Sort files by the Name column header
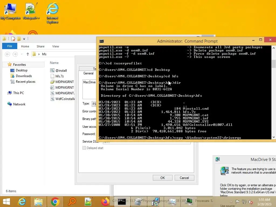 click(x=54, y=63)
